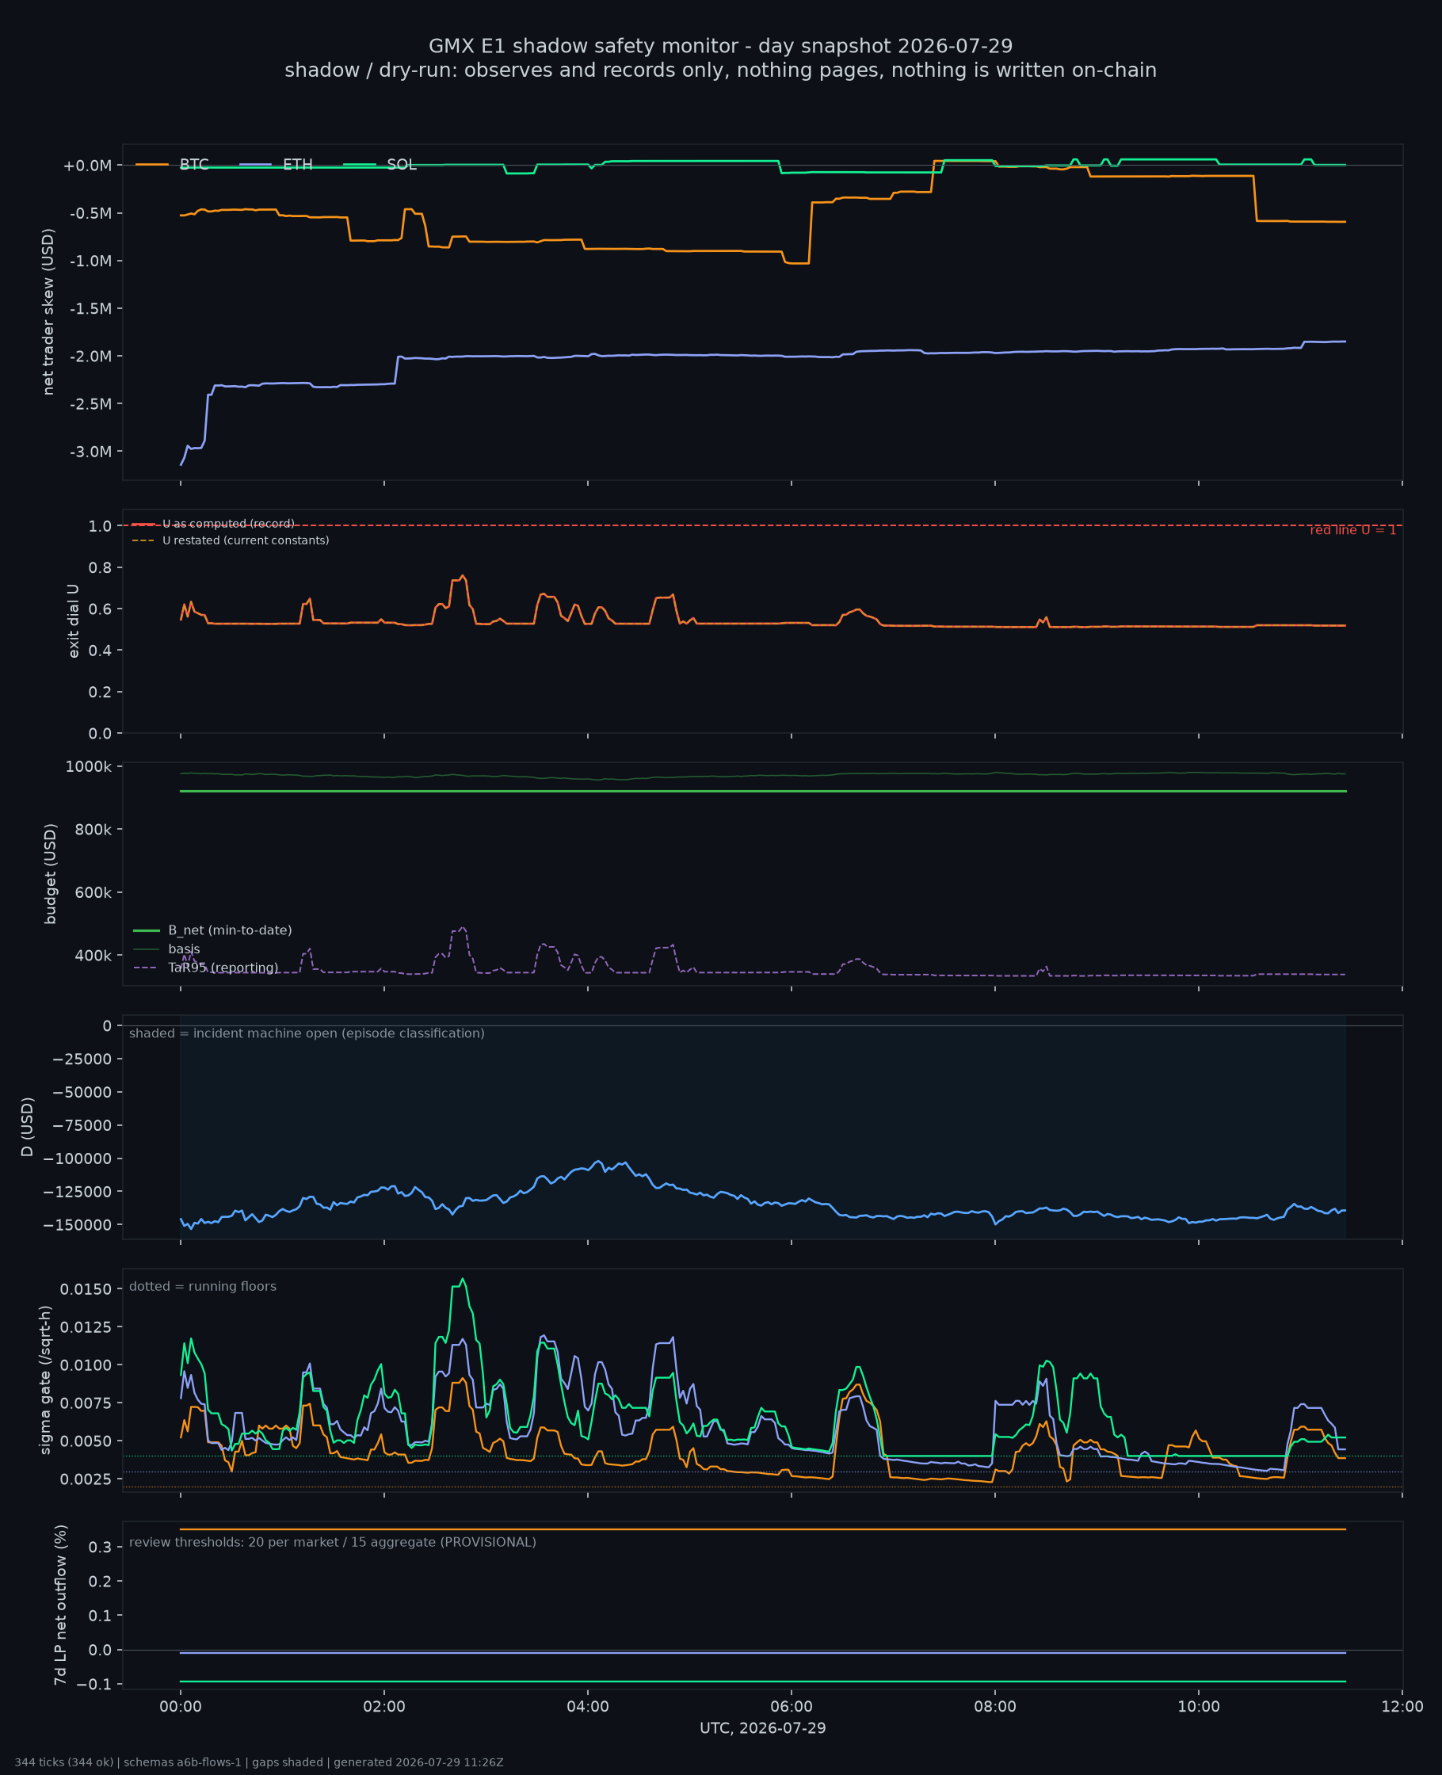Click the 'B_net (min-to-date)' legend entry
This screenshot has width=1442, height=1775.
(212, 930)
